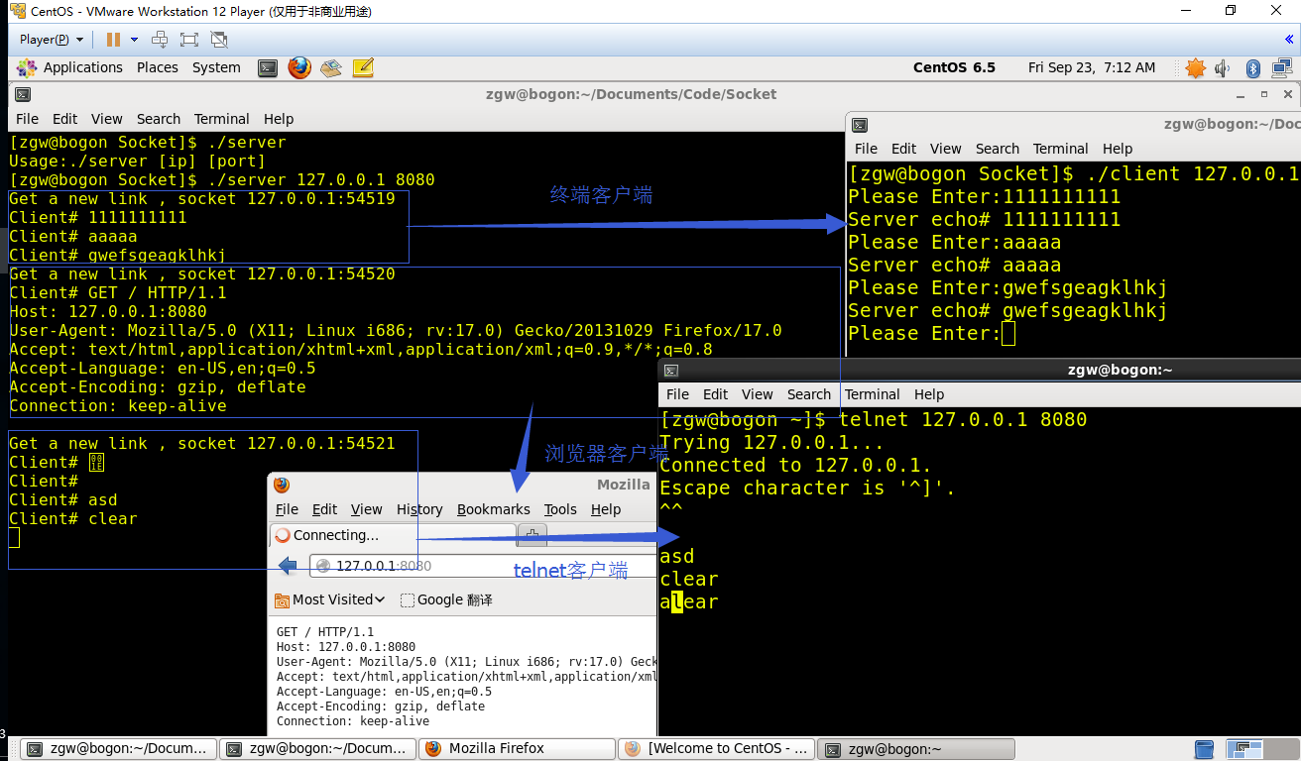Open Firefox Bookmarks menu
Screen dimensions: 1301x761
494,509
